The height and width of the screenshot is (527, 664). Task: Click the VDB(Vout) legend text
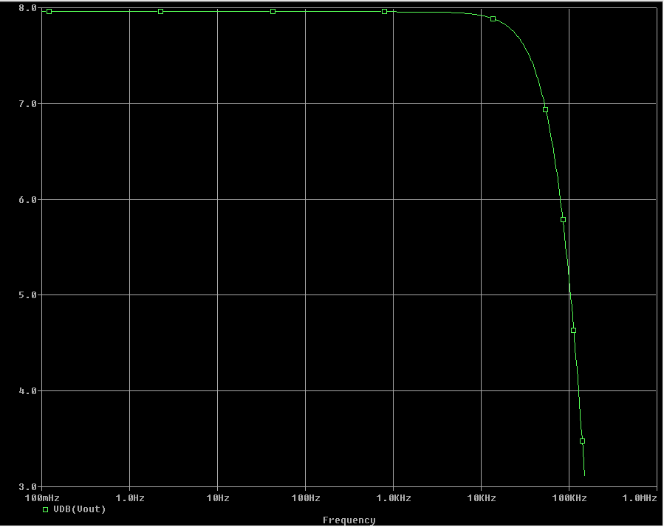pyautogui.click(x=80, y=509)
